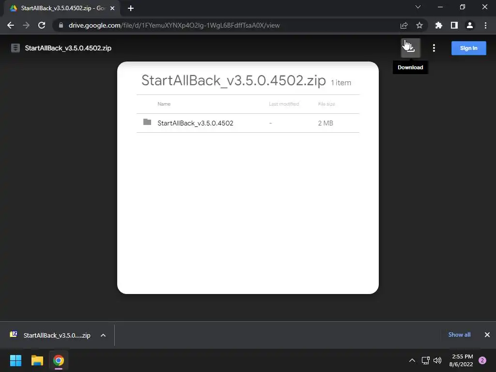This screenshot has height=372, width=496.
Task: Reload the current page
Action: pyautogui.click(x=42, y=25)
